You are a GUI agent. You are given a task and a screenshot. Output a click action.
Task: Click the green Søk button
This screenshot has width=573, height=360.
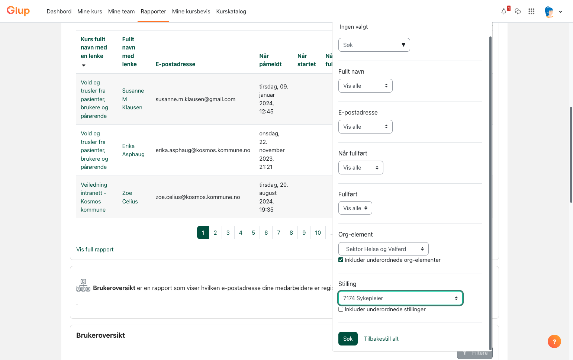pyautogui.click(x=348, y=339)
